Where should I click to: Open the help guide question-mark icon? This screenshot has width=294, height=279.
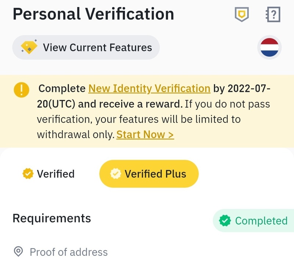(272, 14)
